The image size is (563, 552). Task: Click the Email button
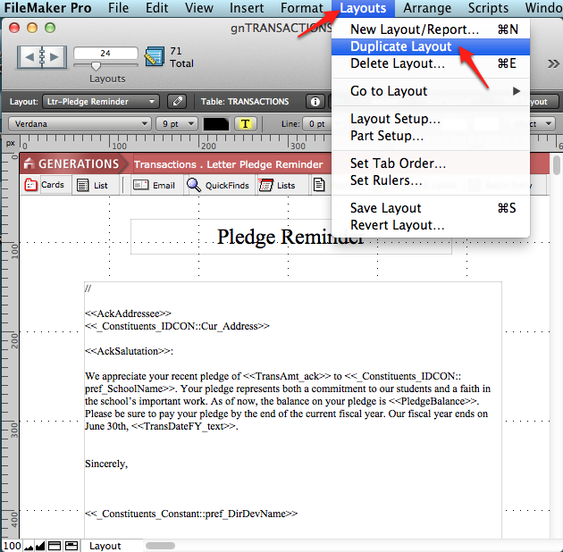pos(155,185)
